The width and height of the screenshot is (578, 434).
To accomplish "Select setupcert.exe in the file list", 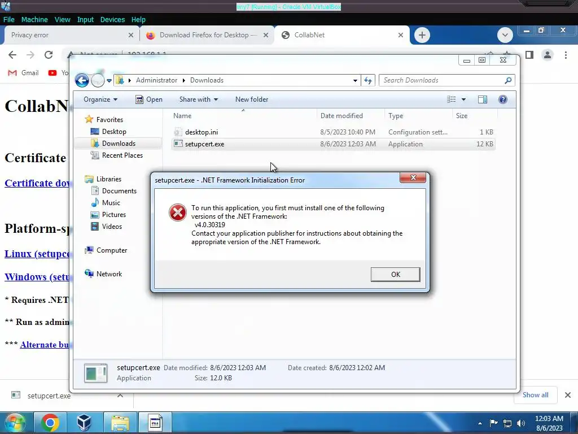I will (333, 144).
